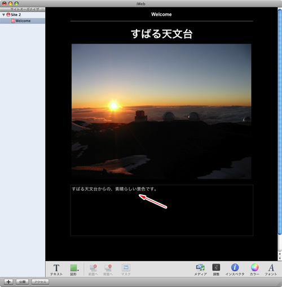Viewport: 282px width, 287px height.
Task: Click the Bring Forward (前面へ) icon
Action: point(93,269)
